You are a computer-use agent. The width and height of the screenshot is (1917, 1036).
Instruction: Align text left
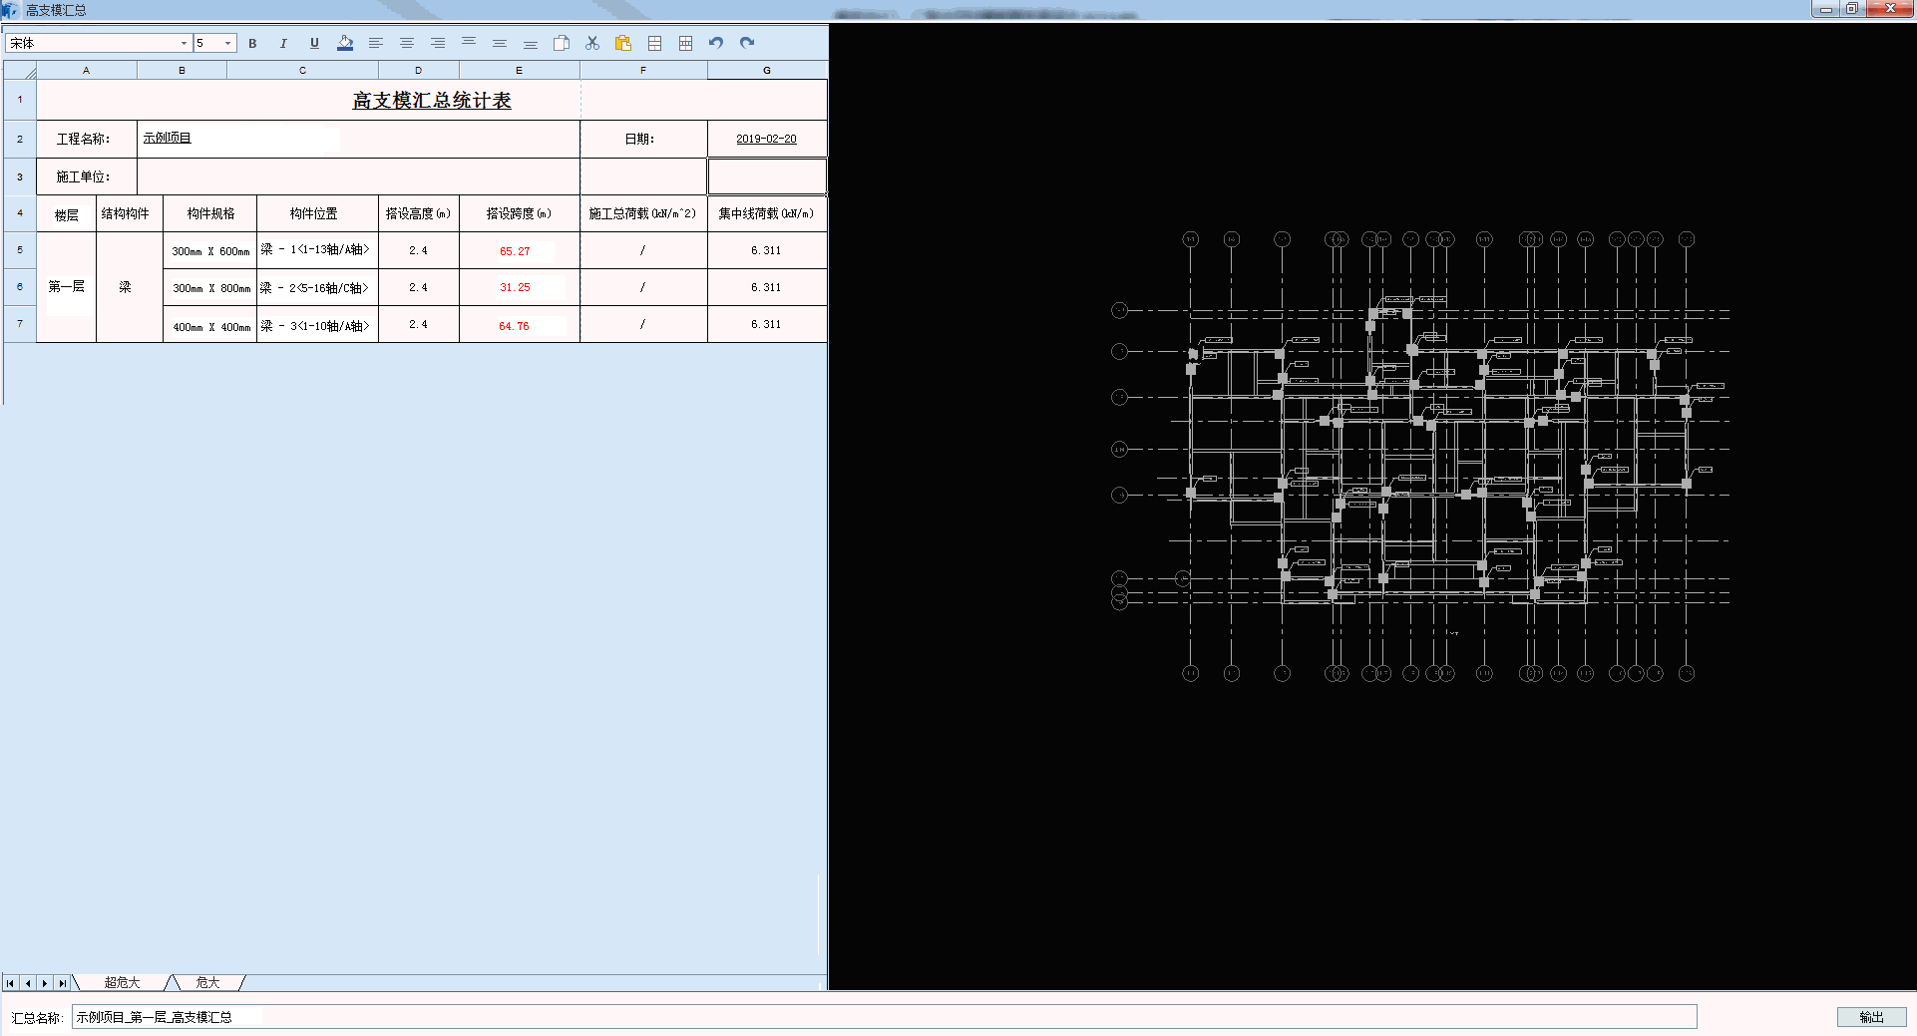tap(376, 43)
